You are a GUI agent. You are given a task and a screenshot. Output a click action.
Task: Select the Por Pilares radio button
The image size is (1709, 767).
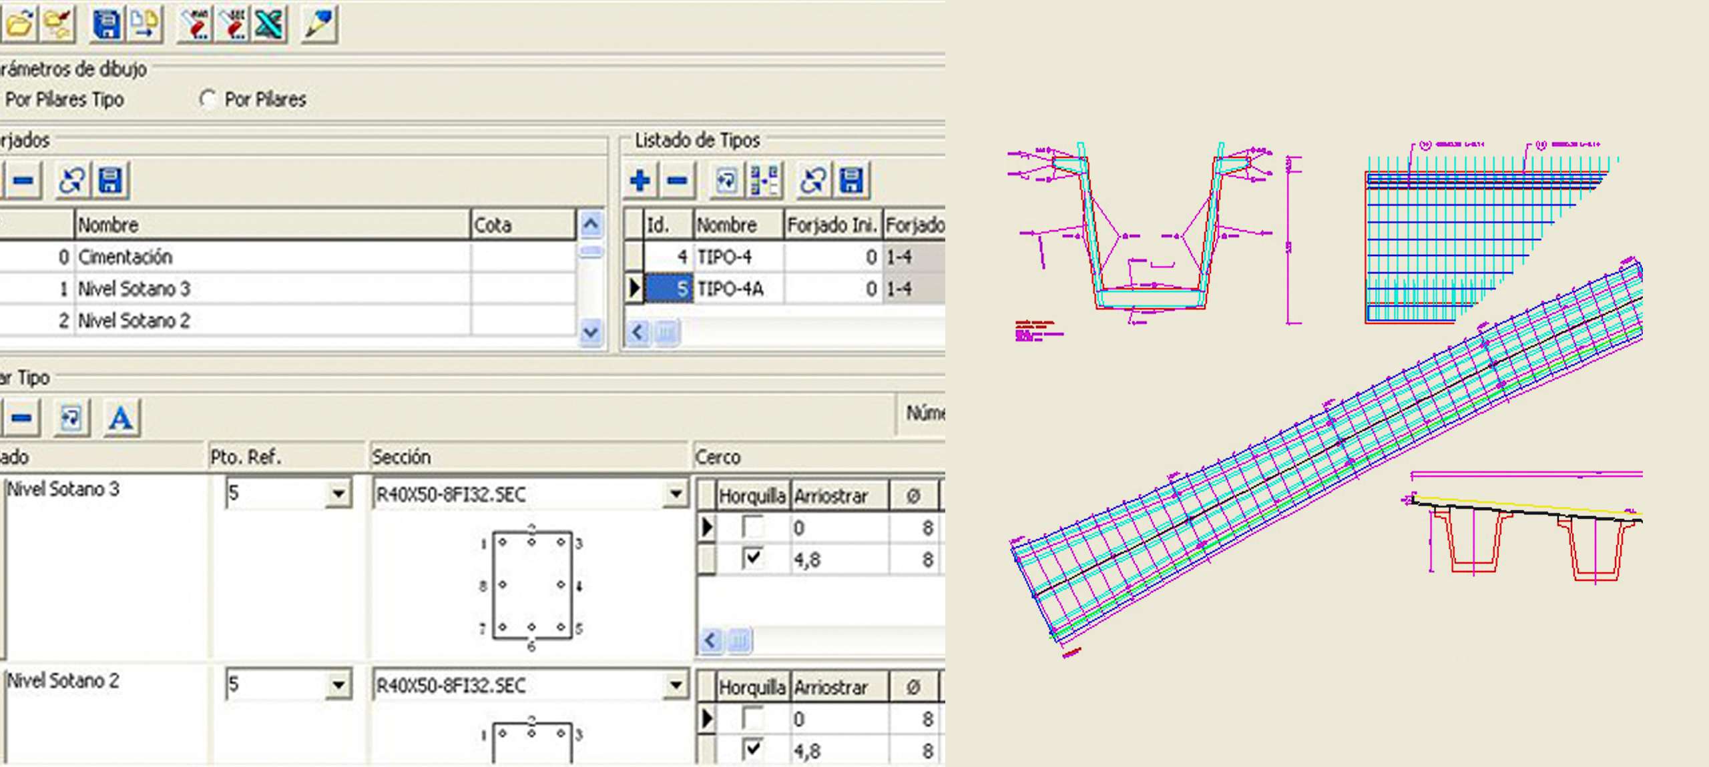point(208,99)
